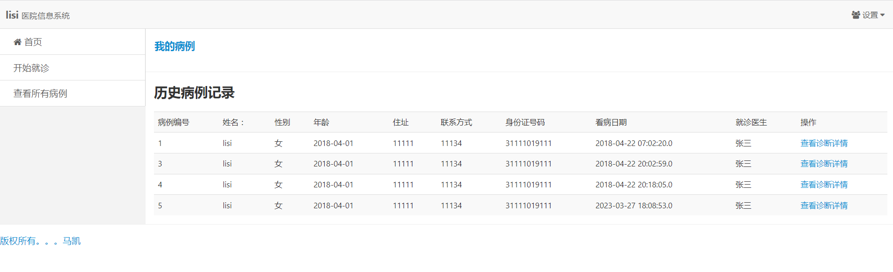View diagnosis details for case 1

click(824, 143)
